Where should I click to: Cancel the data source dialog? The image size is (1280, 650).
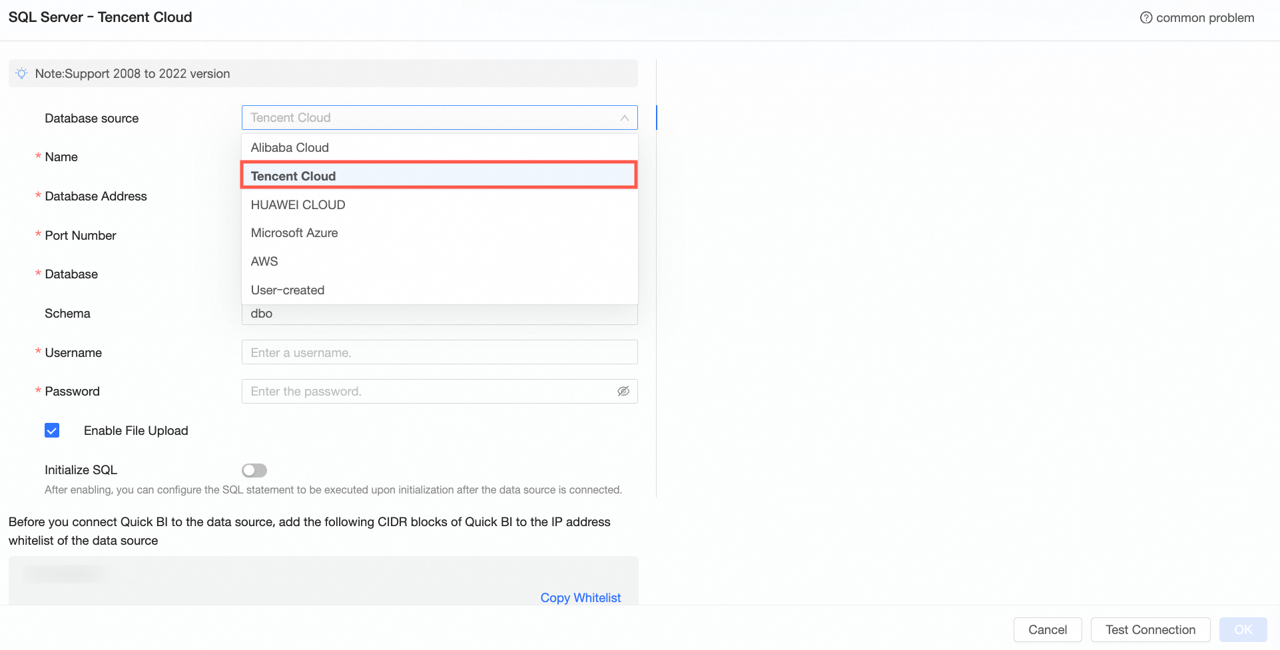(x=1048, y=630)
